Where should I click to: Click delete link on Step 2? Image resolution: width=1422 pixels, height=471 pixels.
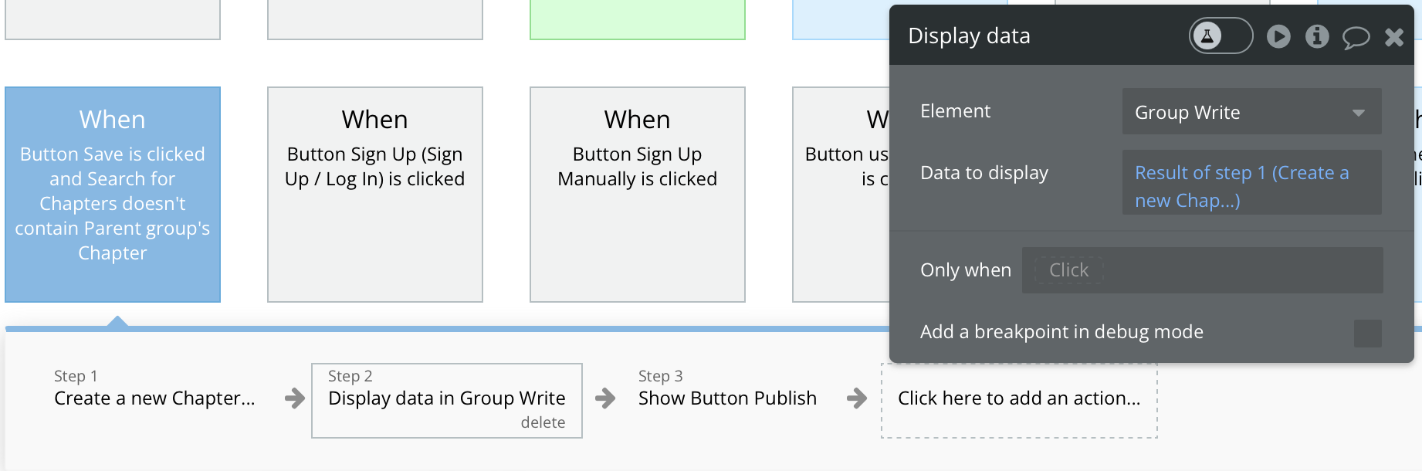click(x=543, y=422)
